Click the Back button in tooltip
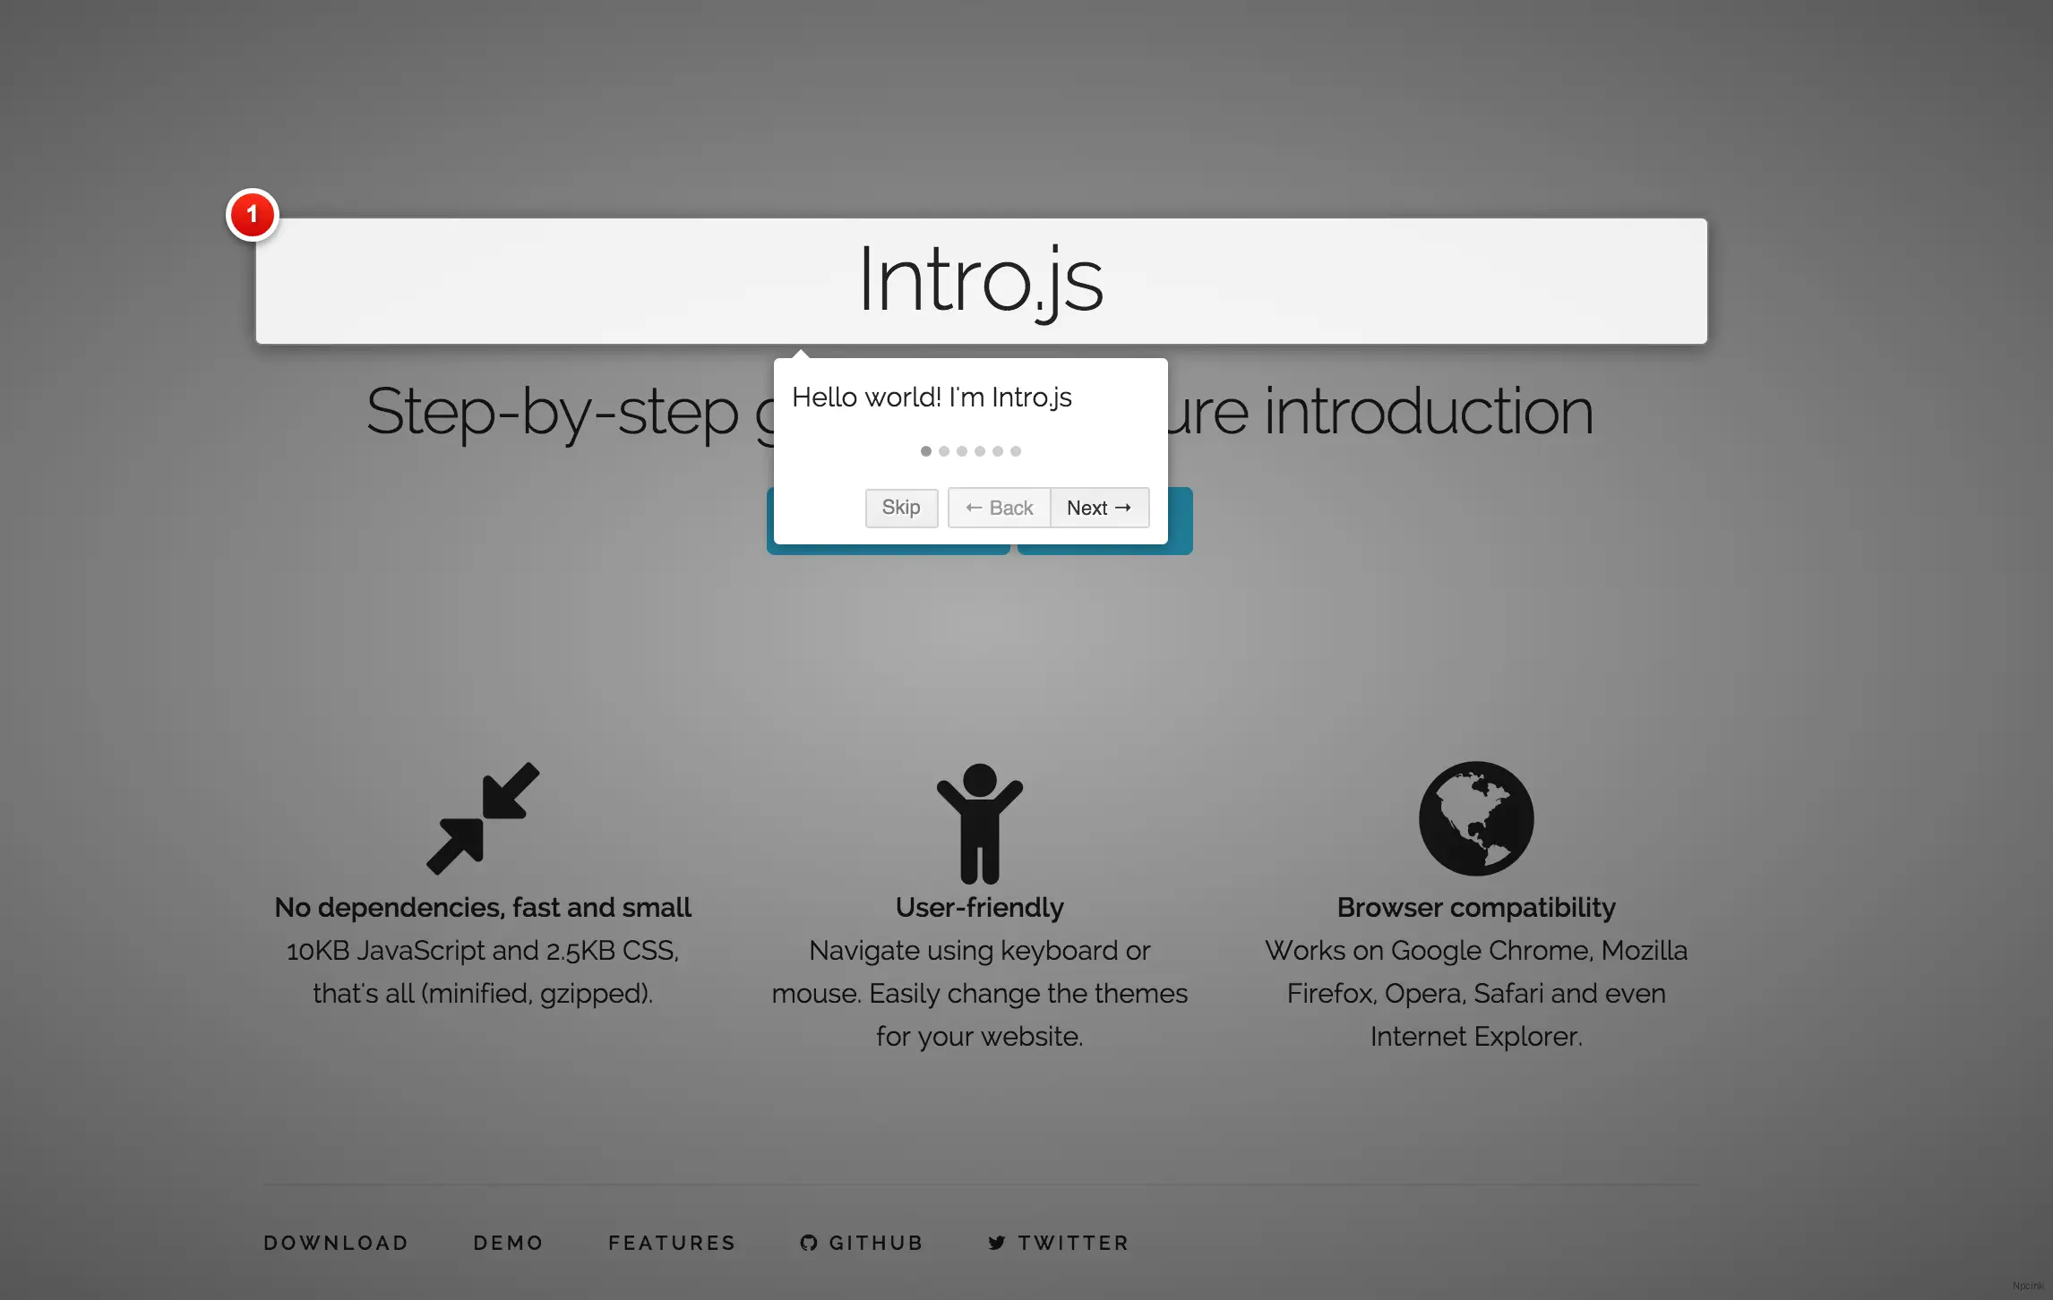 click(999, 508)
